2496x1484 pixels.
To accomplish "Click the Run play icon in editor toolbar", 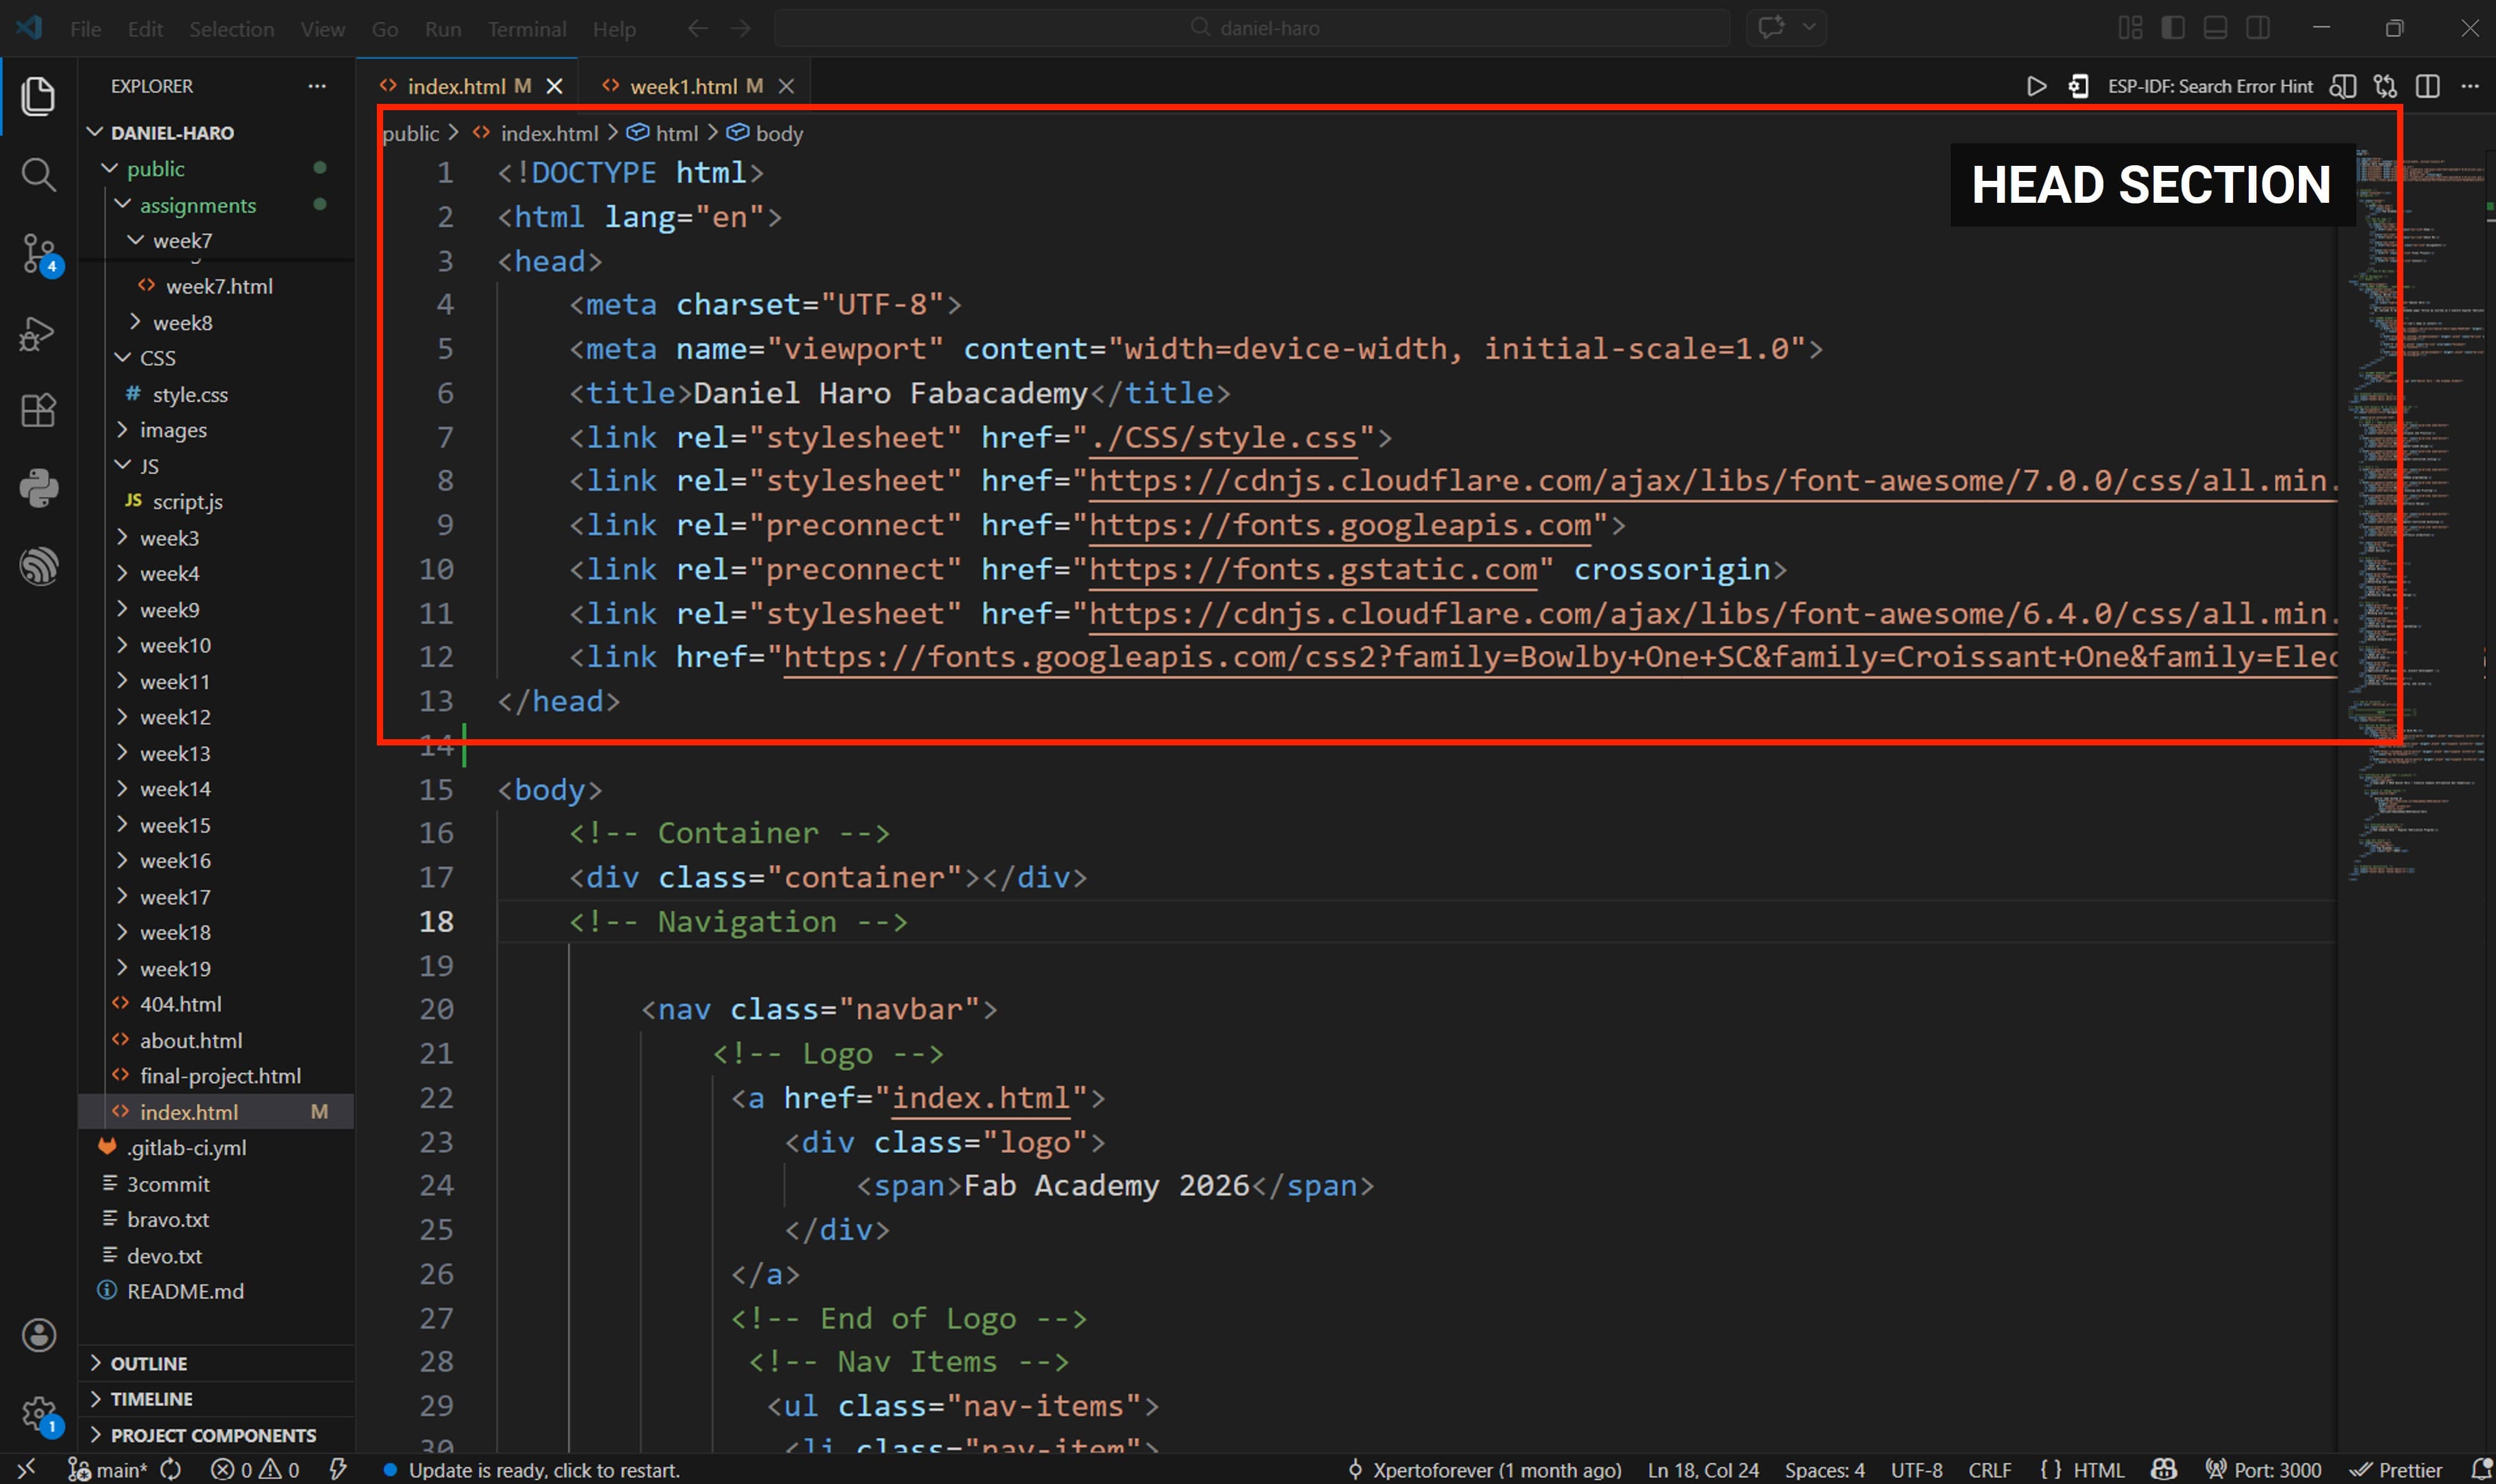I will point(2036,86).
